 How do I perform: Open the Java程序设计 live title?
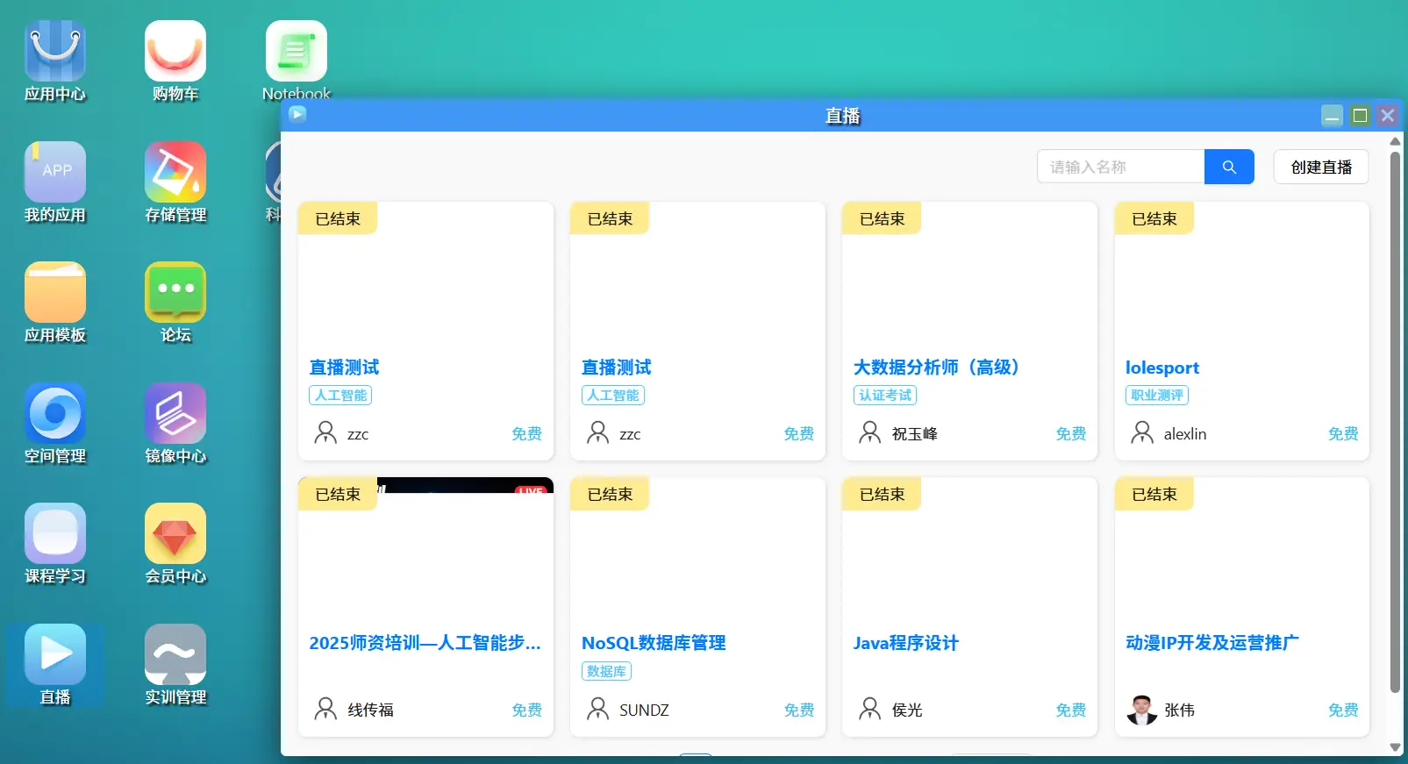click(x=905, y=643)
